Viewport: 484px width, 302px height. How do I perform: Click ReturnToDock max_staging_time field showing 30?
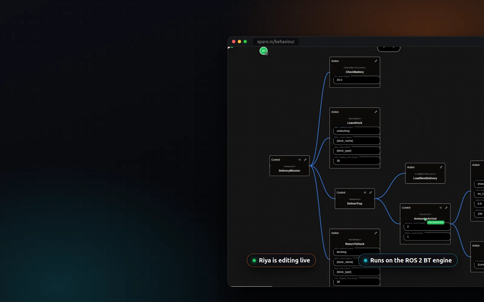[357, 282]
